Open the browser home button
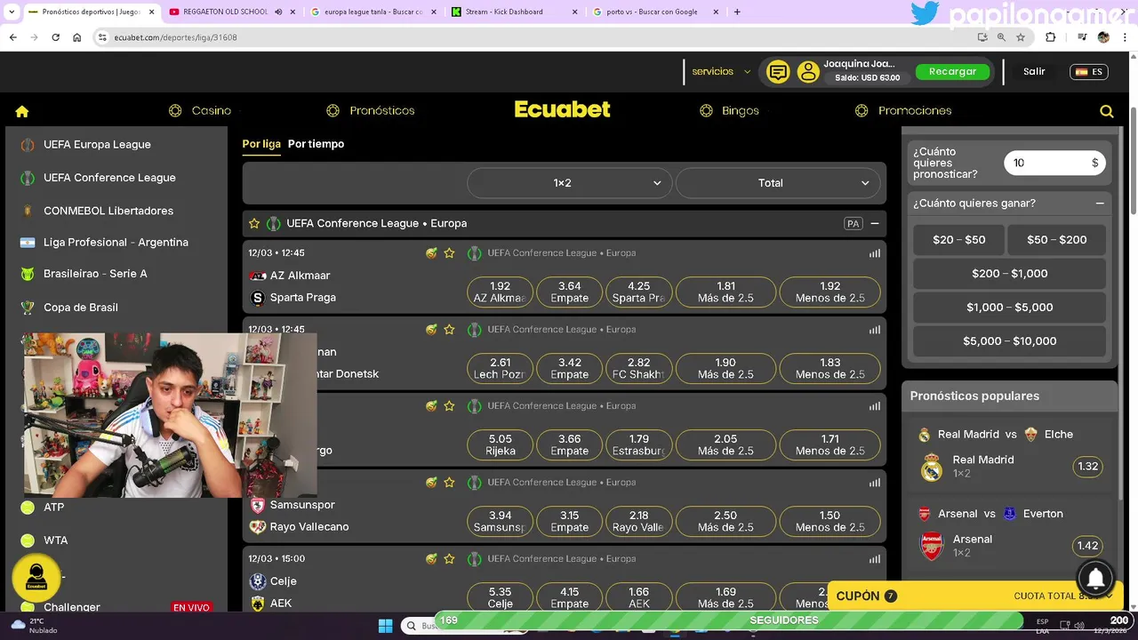1138x640 pixels. tap(76, 37)
